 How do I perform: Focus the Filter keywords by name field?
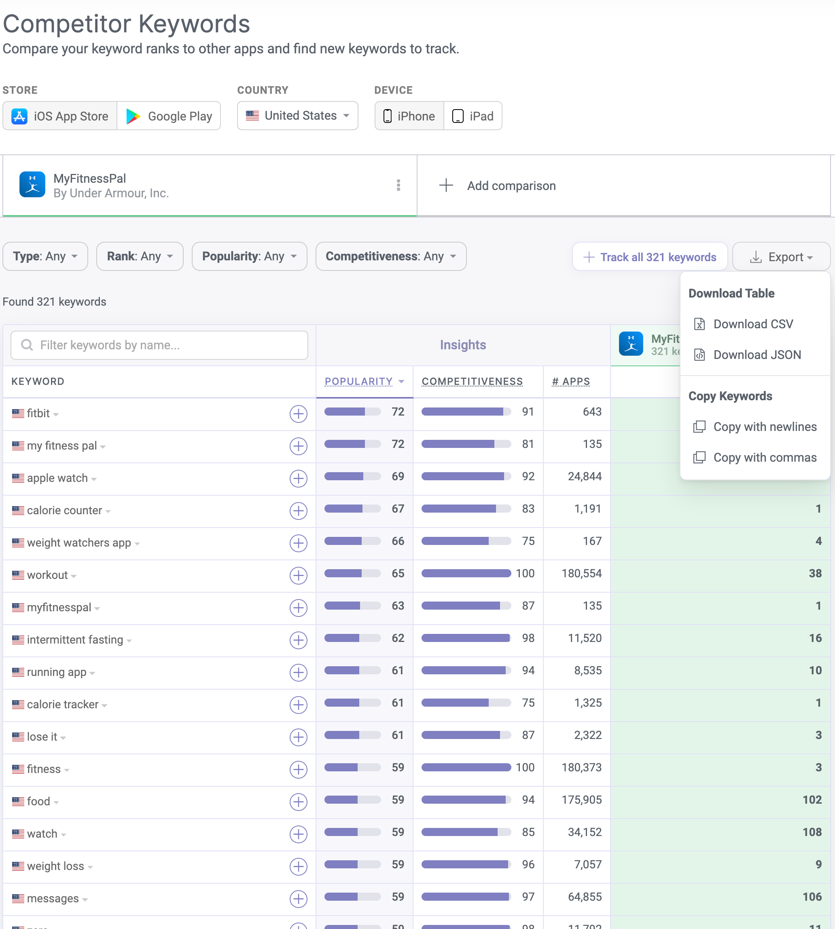tap(159, 345)
